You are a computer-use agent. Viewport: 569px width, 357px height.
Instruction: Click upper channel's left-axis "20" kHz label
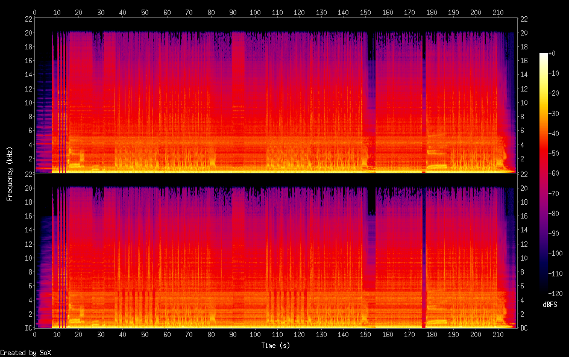click(x=29, y=33)
